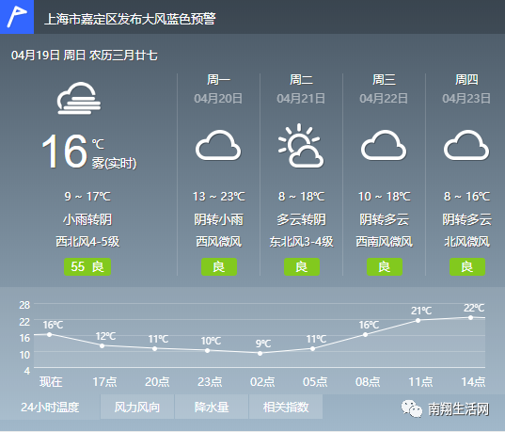Screen dimensions: 505x432
Task: Click Monday's 良 air quality badge
Action: [x=219, y=267]
